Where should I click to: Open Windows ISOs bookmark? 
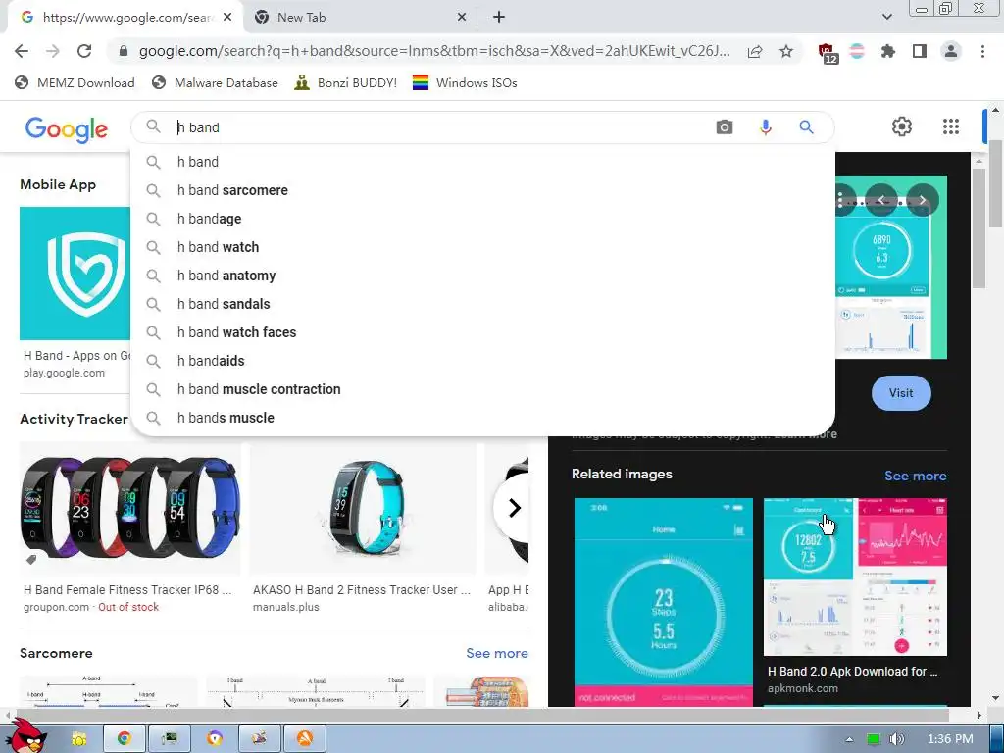click(465, 82)
